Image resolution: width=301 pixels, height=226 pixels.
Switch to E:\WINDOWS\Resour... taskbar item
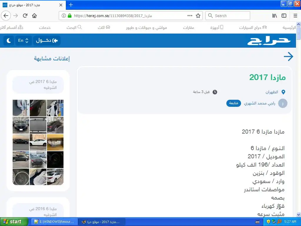pos(54,222)
